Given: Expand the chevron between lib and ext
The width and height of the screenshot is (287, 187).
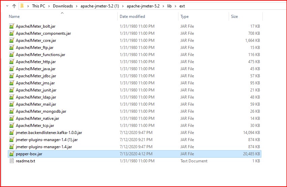Looking at the screenshot, I should (175, 6).
